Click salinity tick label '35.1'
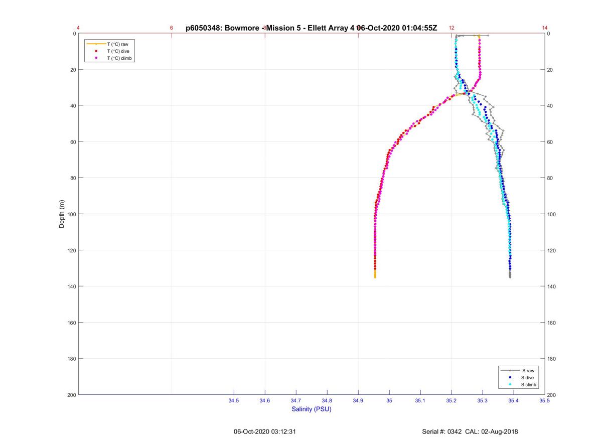The height and width of the screenshot is (444, 602). 420,401
